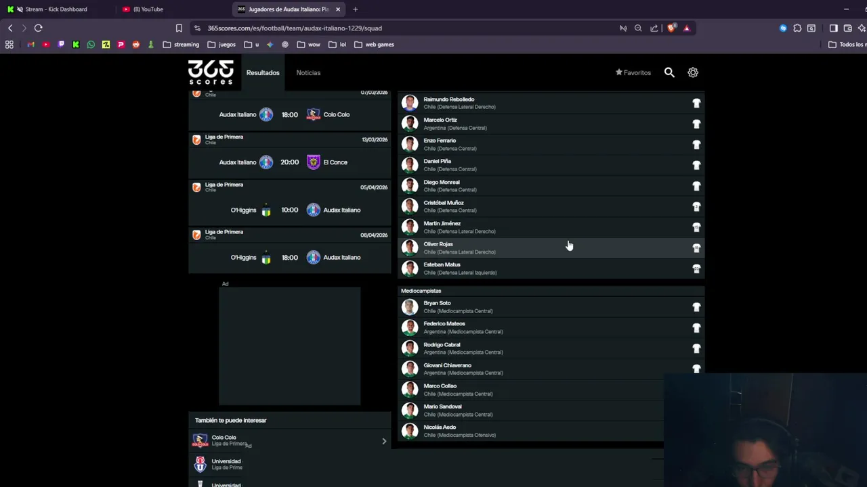Screen dimensions: 867x487
Task: Open the web games bookmarks folder
Action: pos(374,45)
